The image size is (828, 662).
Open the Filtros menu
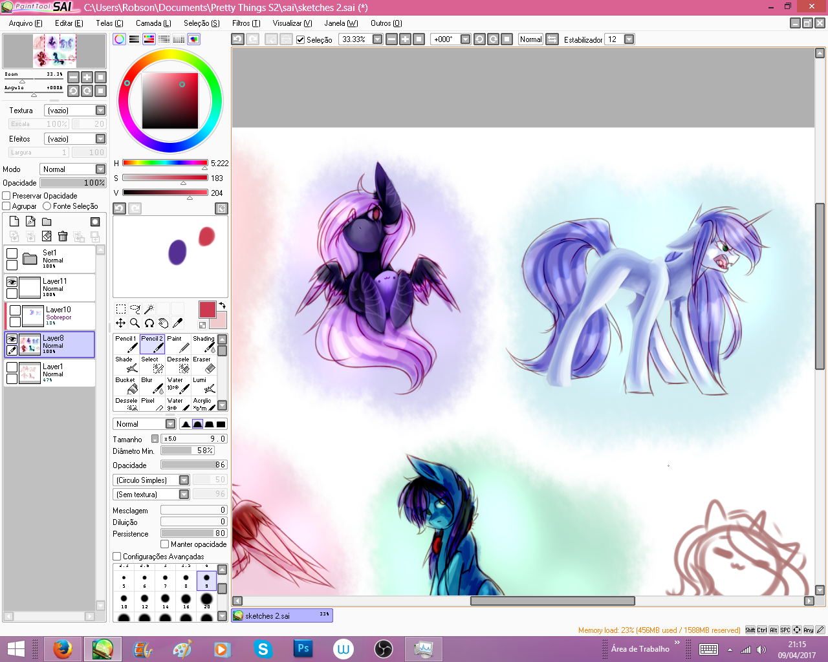[246, 23]
